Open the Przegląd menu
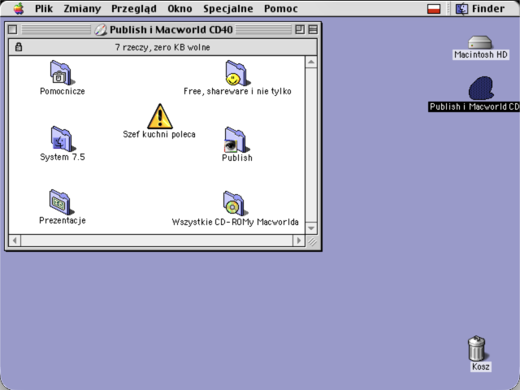The height and width of the screenshot is (390, 520). coord(134,9)
